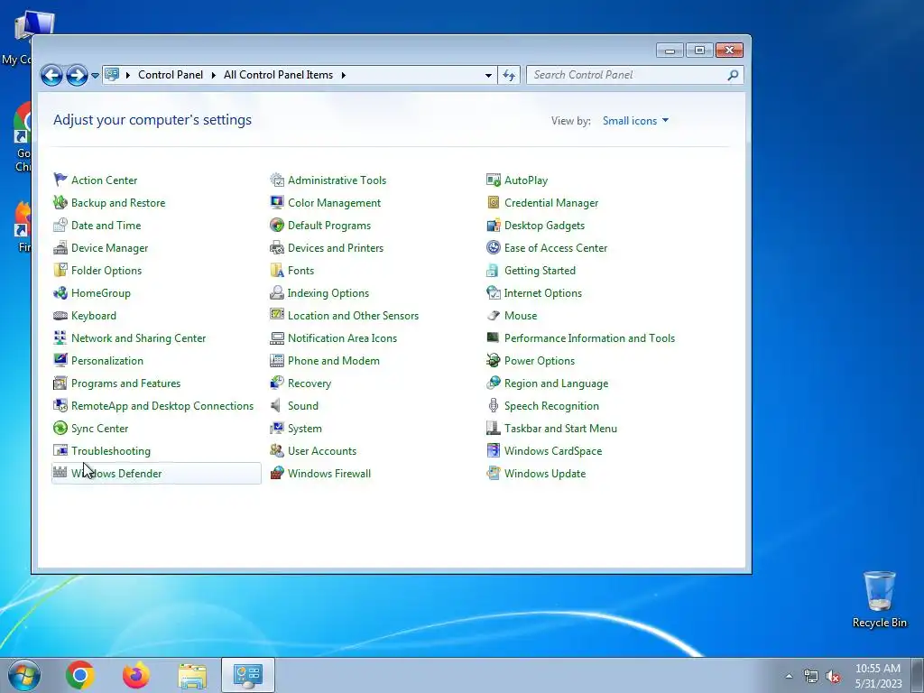Open the Desktop Gadgets link
Image resolution: width=924 pixels, height=693 pixels.
click(x=544, y=225)
